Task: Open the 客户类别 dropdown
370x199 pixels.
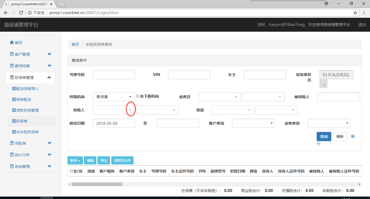Action: point(253,123)
